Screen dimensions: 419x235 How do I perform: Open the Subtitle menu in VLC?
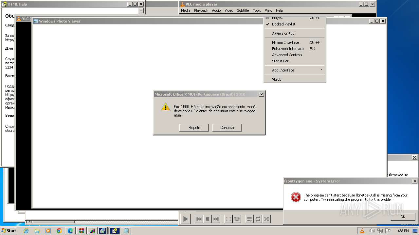click(243, 10)
